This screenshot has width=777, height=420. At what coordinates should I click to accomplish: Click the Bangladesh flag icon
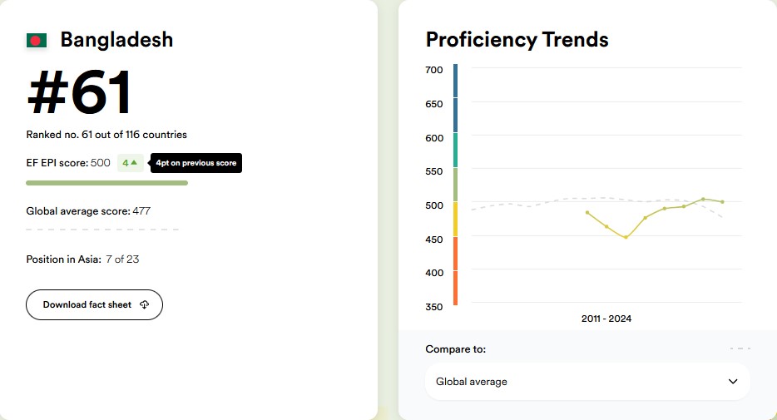pos(37,40)
